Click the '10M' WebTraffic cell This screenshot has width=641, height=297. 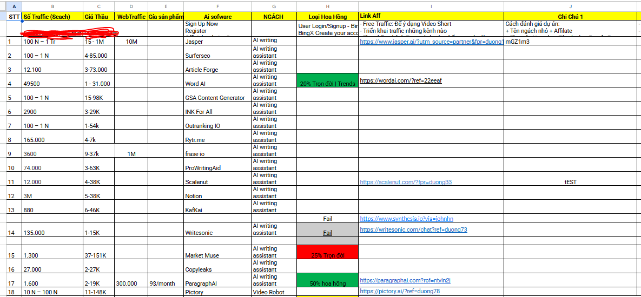(131, 41)
